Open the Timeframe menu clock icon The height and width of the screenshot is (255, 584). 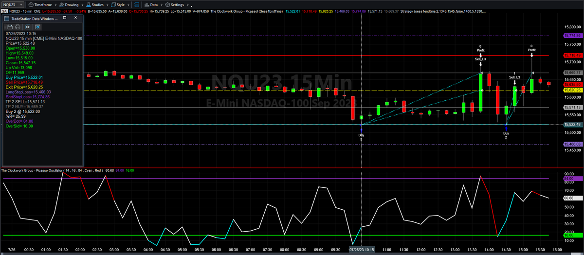[x=31, y=5]
